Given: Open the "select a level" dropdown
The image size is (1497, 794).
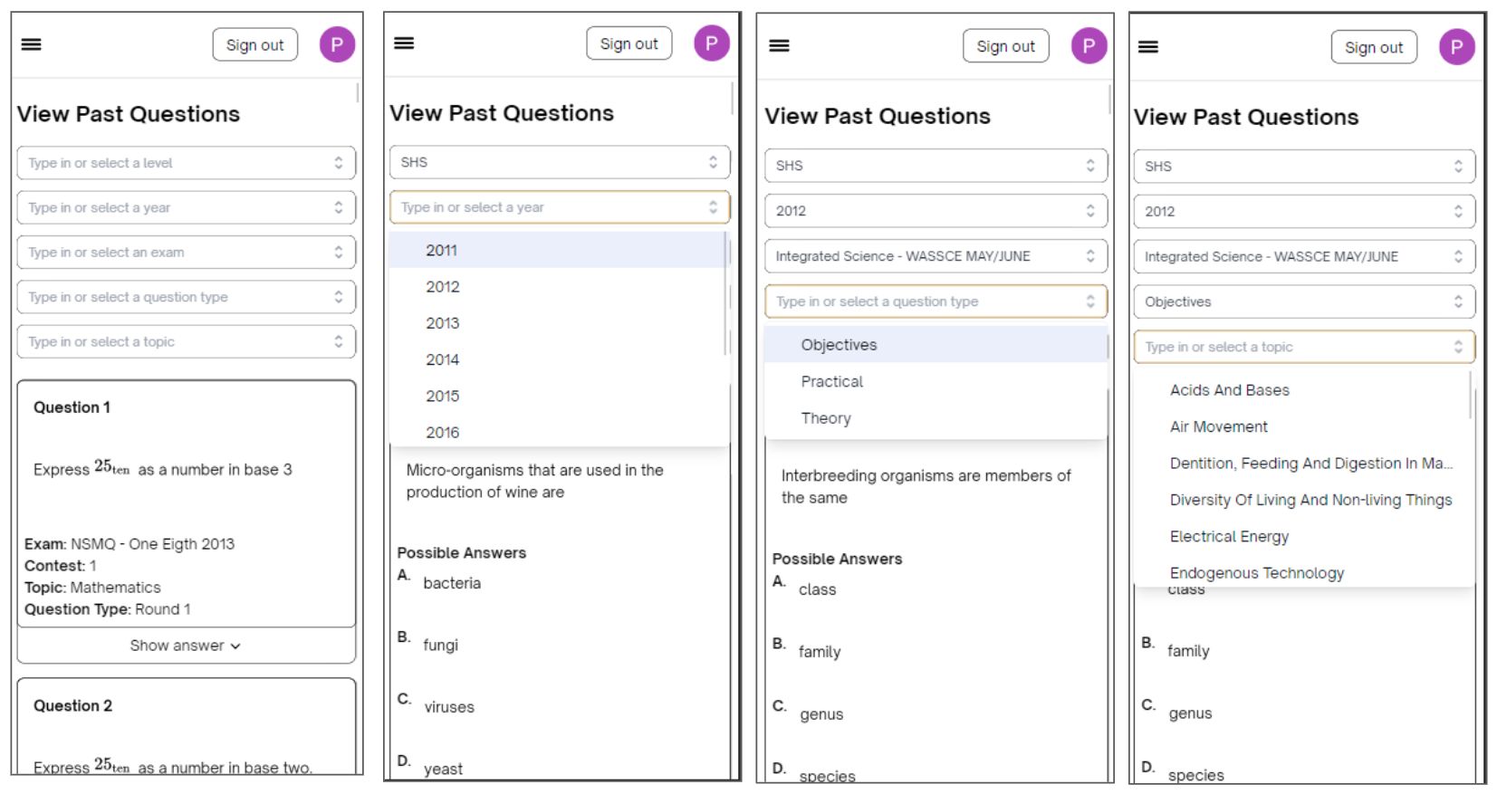Looking at the screenshot, I should 186,163.
